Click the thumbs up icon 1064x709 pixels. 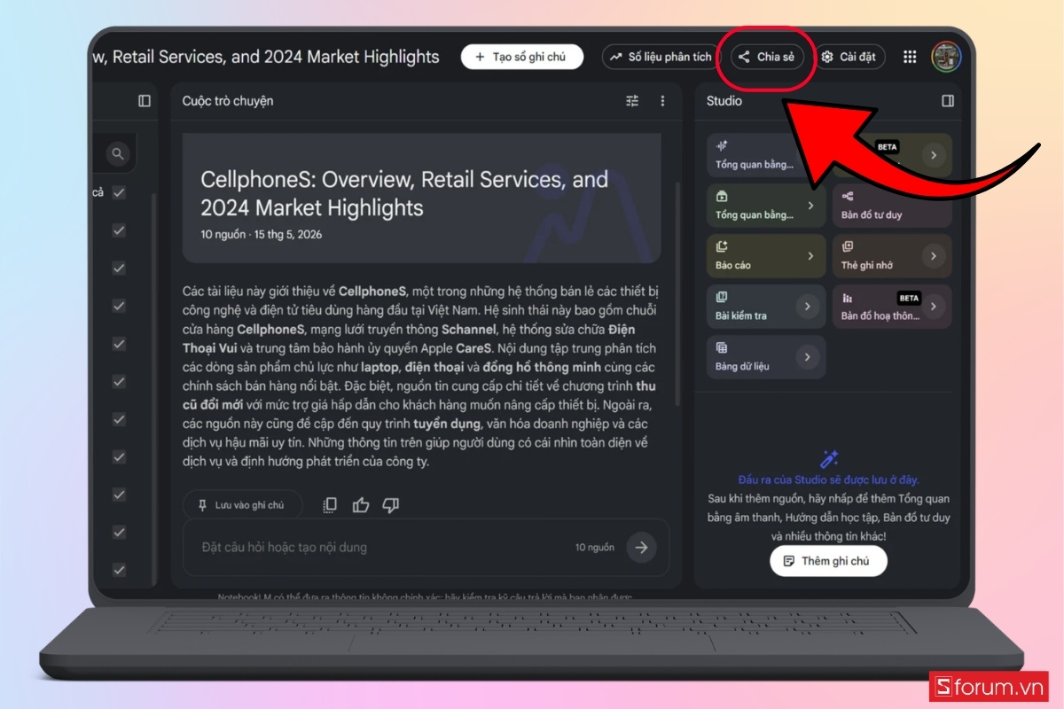[x=361, y=505]
